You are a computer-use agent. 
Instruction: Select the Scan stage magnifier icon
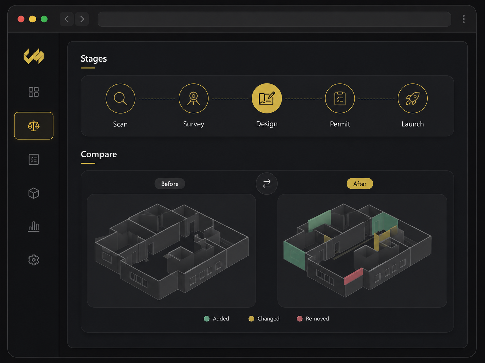tap(120, 99)
